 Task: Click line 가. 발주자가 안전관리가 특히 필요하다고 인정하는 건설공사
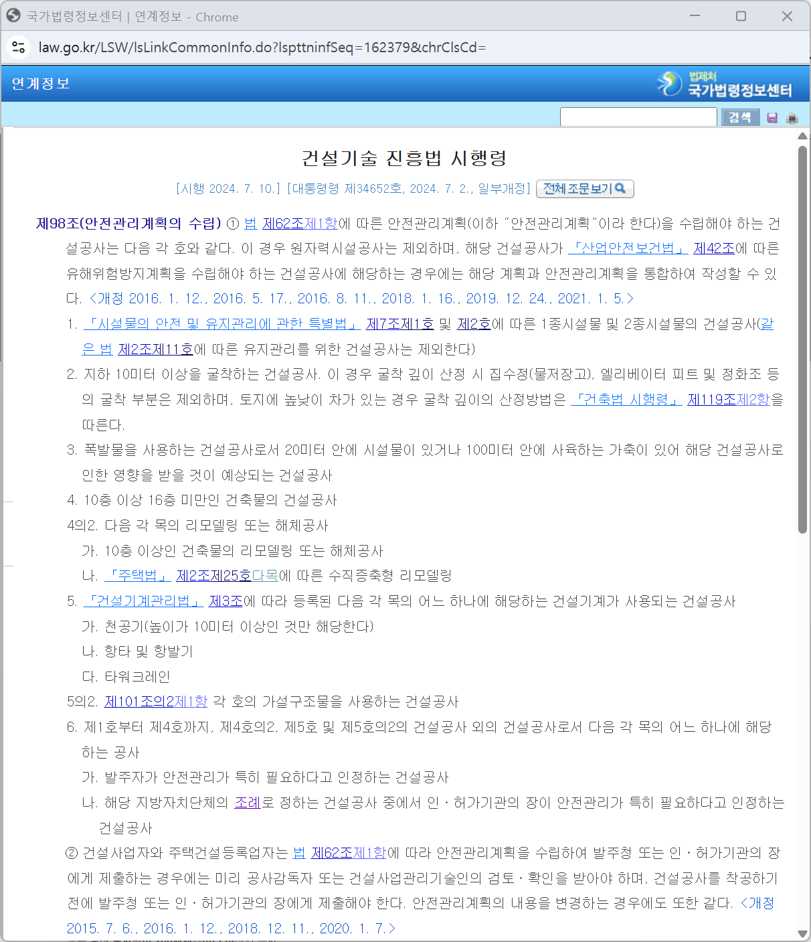pyautogui.click(x=266, y=777)
